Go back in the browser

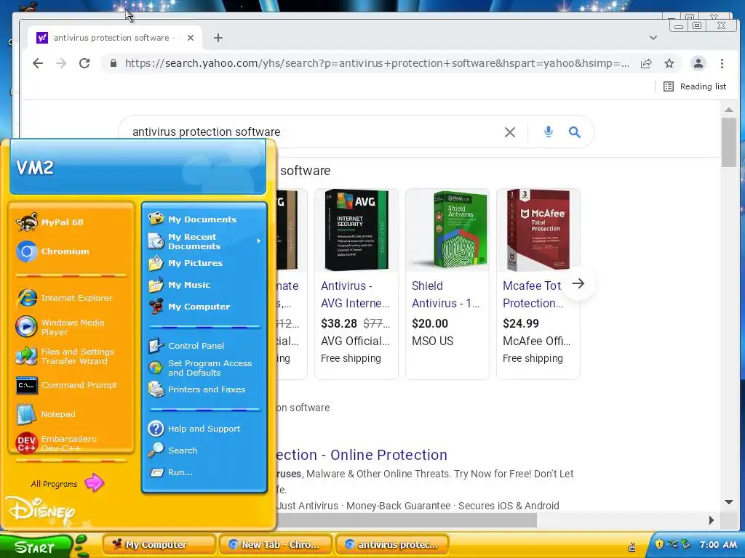pyautogui.click(x=38, y=63)
